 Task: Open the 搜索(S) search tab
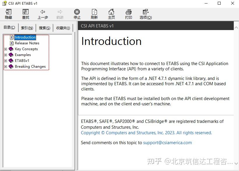click(x=44, y=28)
